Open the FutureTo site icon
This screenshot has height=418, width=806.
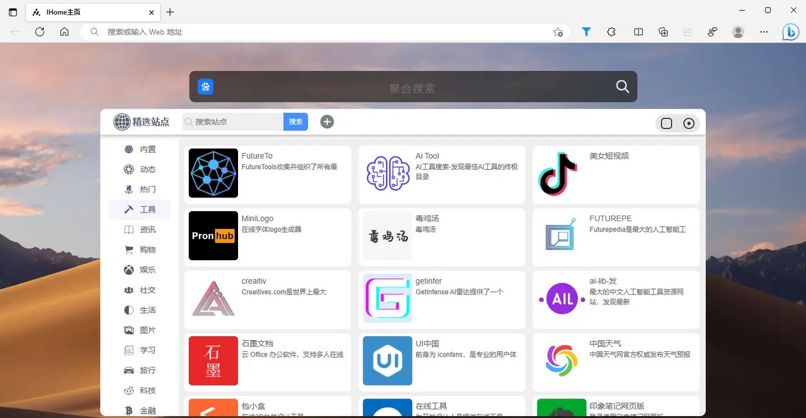click(x=213, y=173)
